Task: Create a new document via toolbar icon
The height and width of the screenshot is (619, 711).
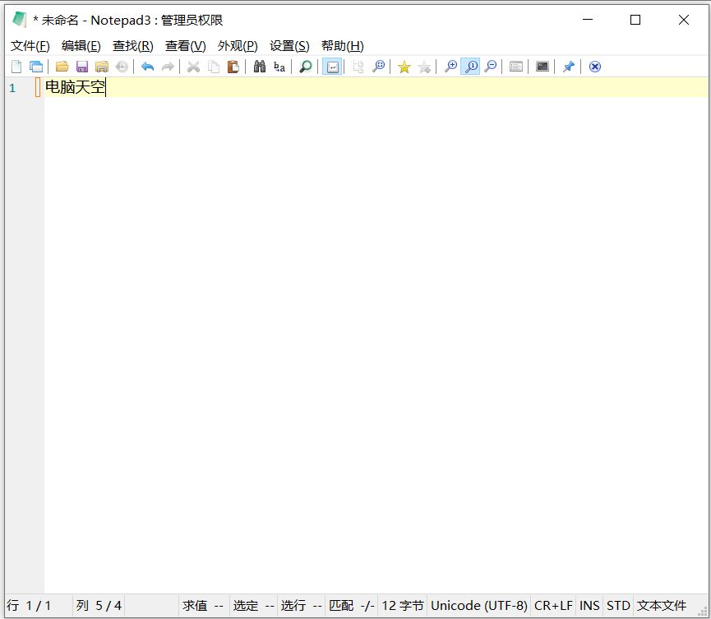Action: (16, 67)
